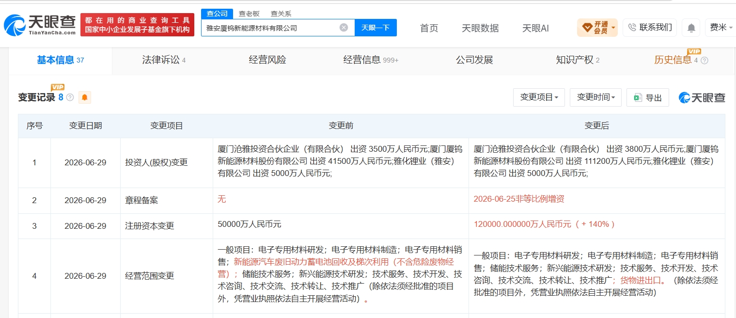
Task: Select the 注册资本变更 row item
Action: pyautogui.click(x=149, y=226)
